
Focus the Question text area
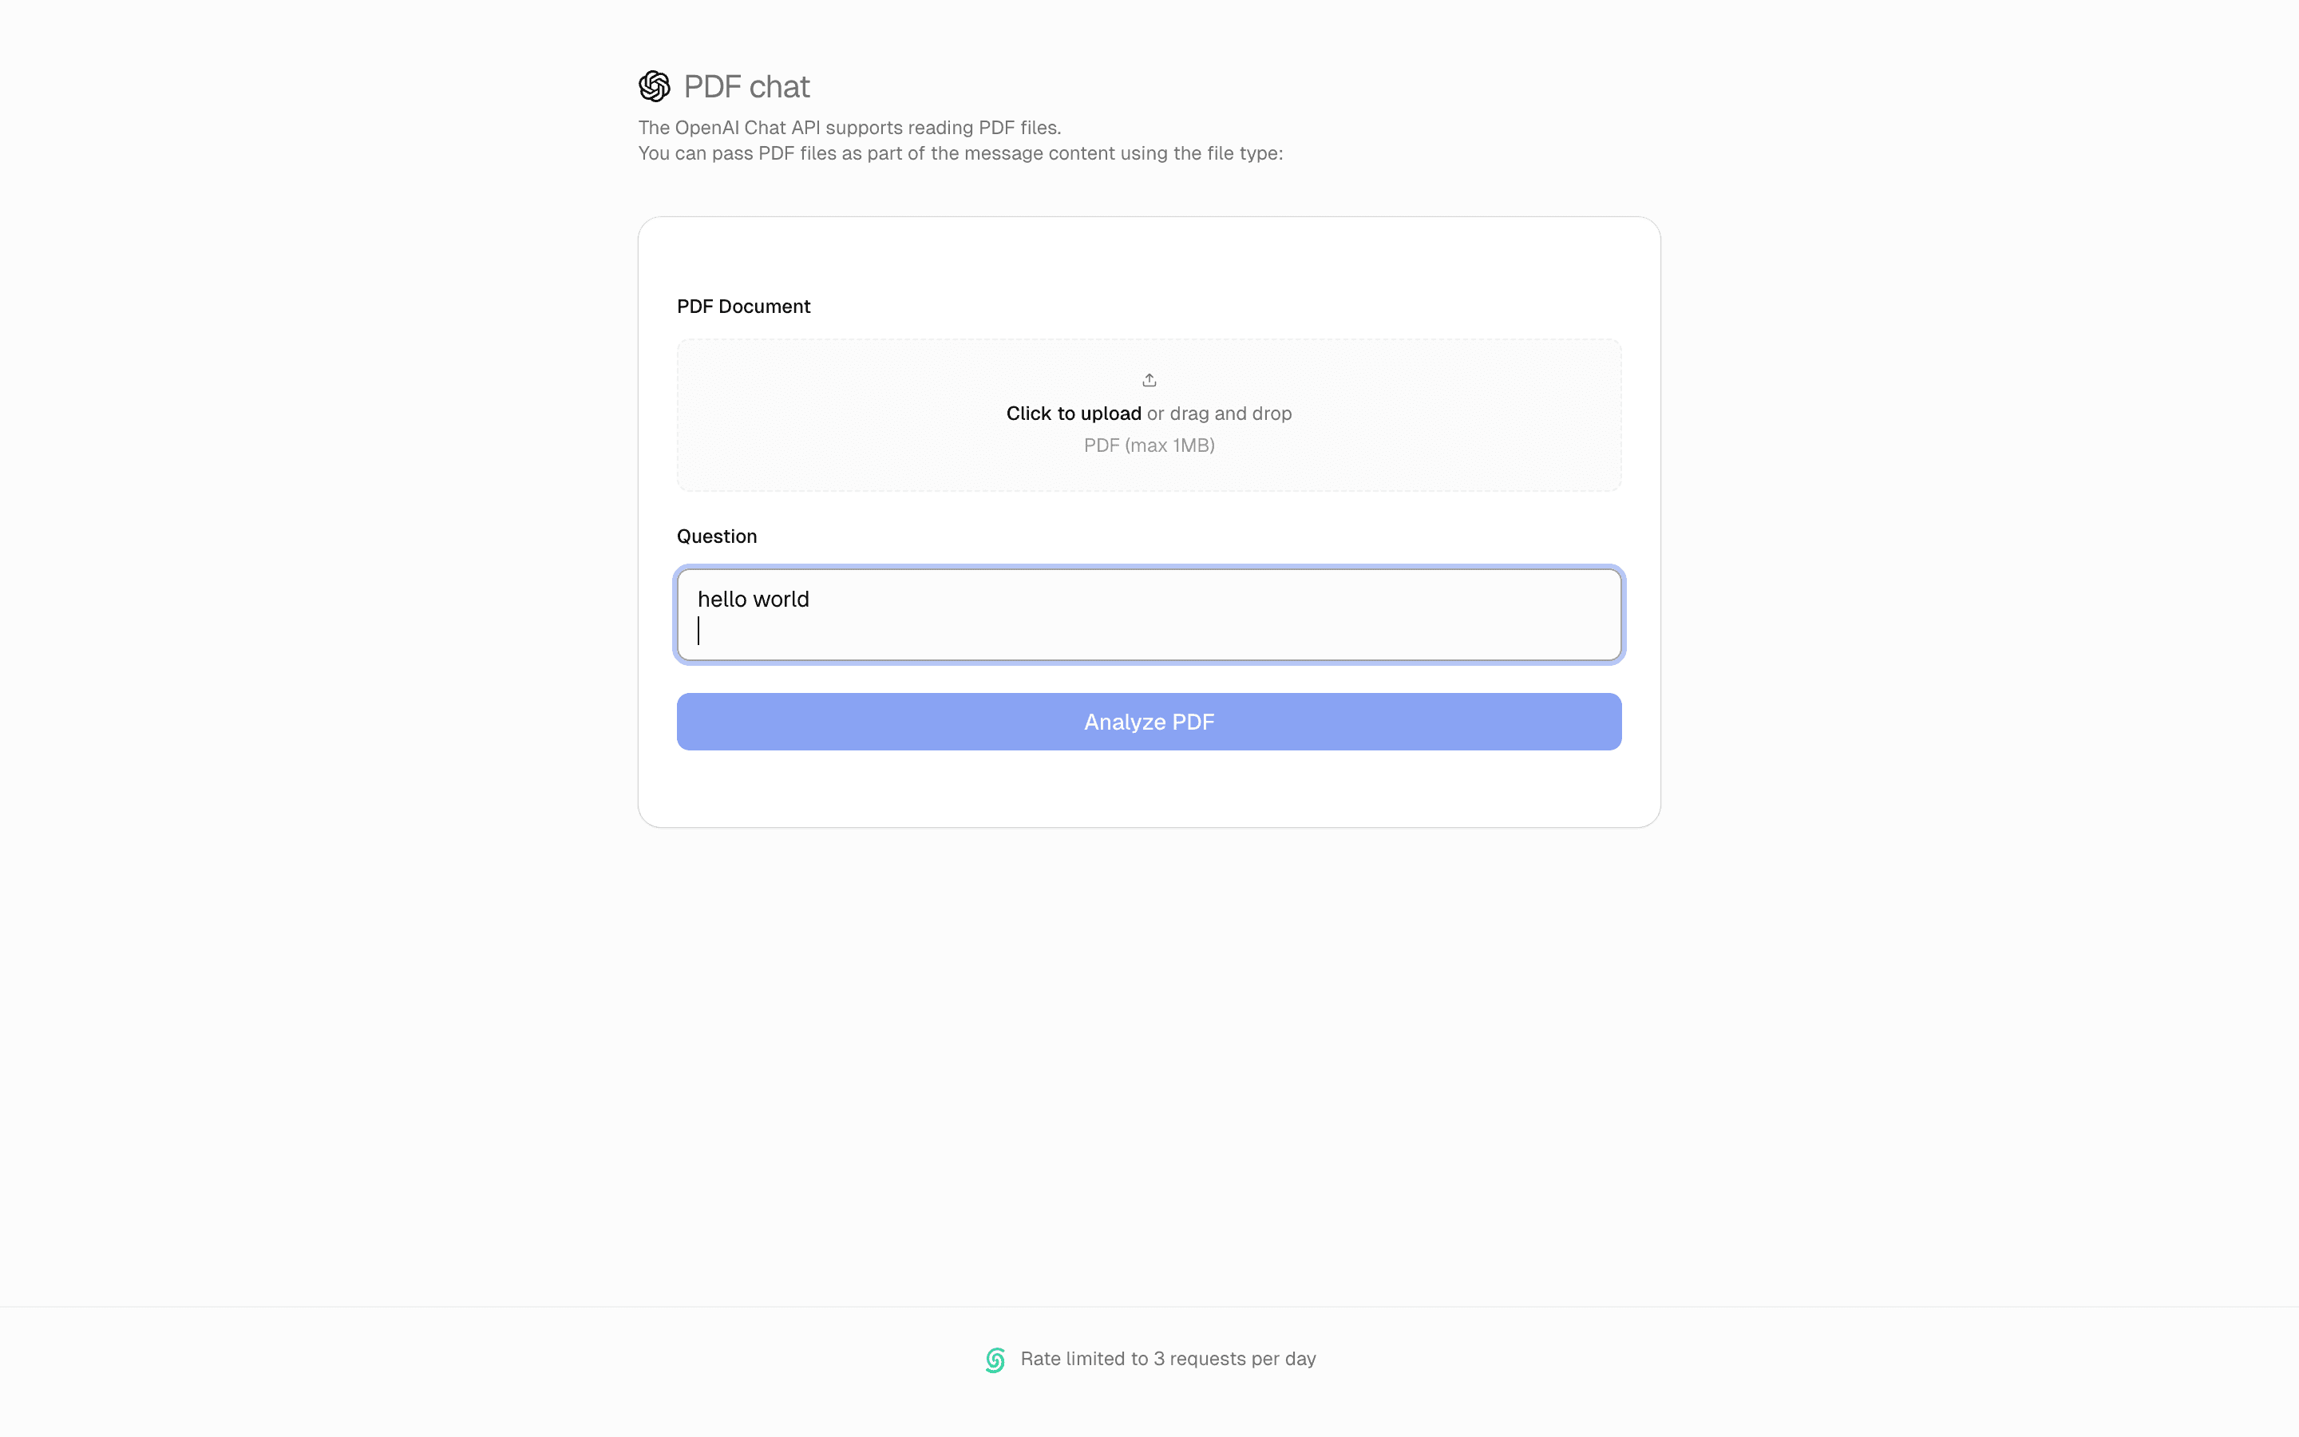1149,614
